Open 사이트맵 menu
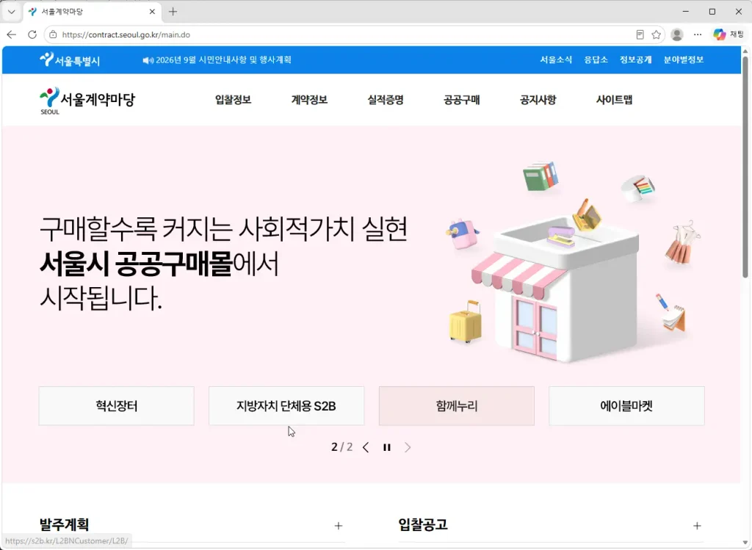 tap(615, 100)
